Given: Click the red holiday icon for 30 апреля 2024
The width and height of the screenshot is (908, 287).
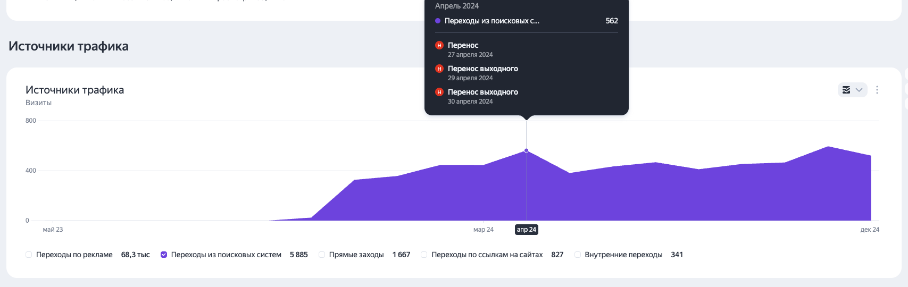Looking at the screenshot, I should [439, 92].
